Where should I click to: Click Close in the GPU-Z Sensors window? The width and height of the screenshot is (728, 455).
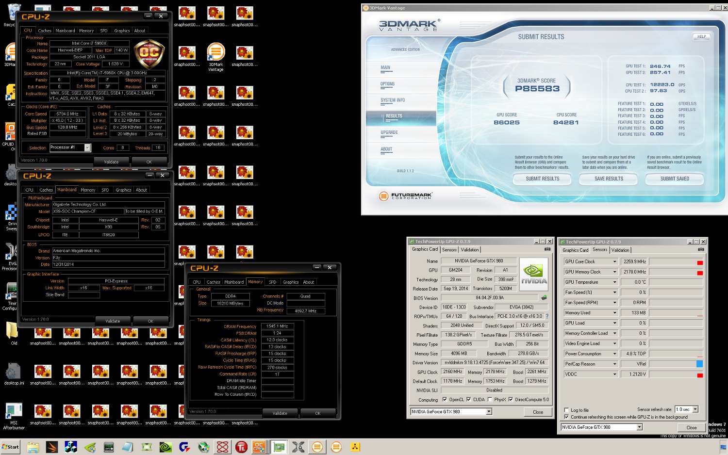tap(692, 427)
